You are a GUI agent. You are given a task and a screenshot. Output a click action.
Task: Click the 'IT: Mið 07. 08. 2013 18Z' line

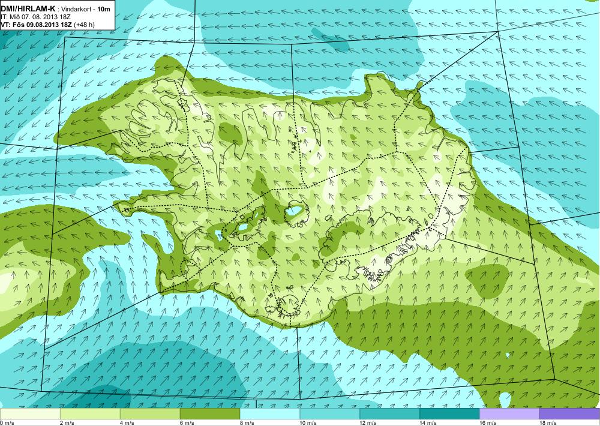pyautogui.click(x=35, y=17)
